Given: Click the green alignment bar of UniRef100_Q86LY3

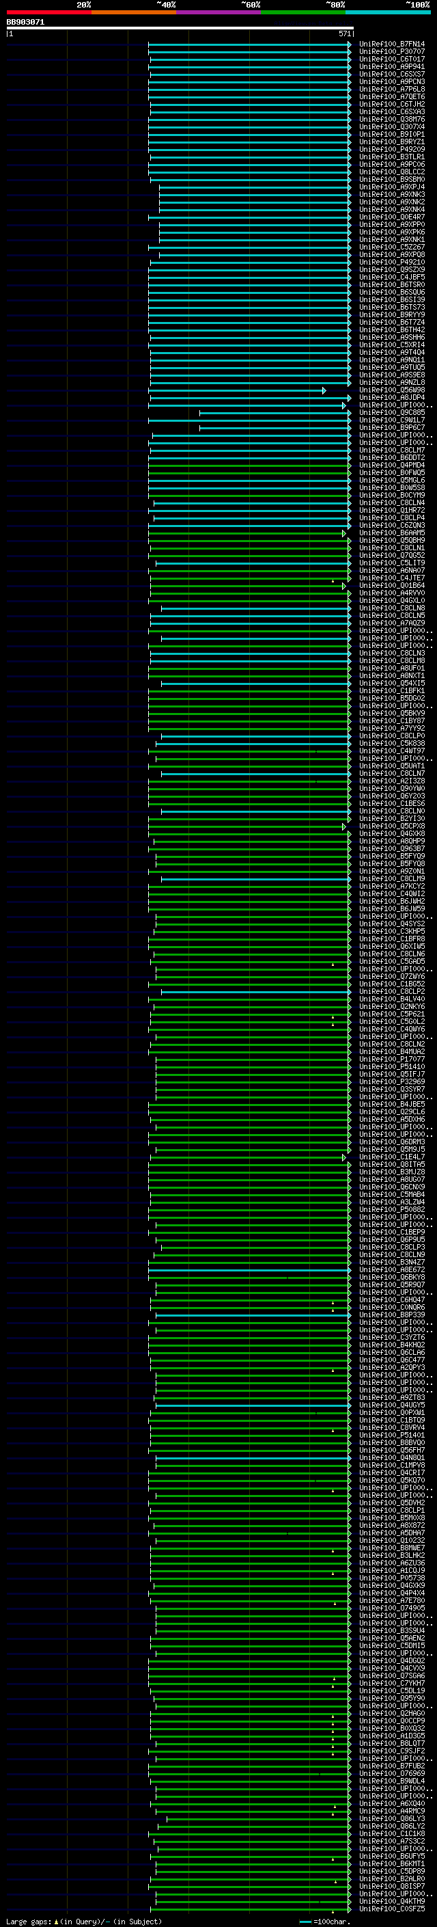Looking at the screenshot, I should pyautogui.click(x=259, y=1819).
